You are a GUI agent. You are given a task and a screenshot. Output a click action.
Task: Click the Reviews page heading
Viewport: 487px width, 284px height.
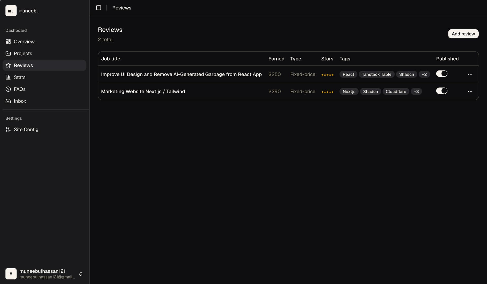tap(110, 30)
